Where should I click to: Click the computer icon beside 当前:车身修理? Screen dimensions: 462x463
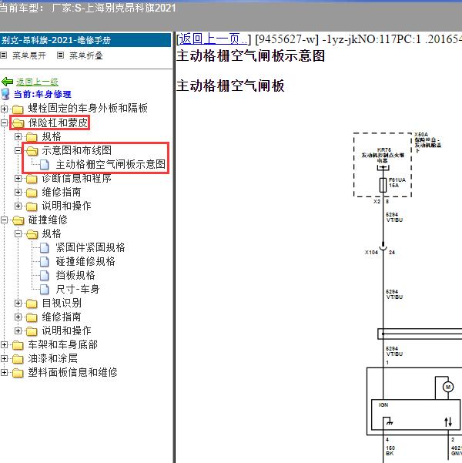(5, 94)
